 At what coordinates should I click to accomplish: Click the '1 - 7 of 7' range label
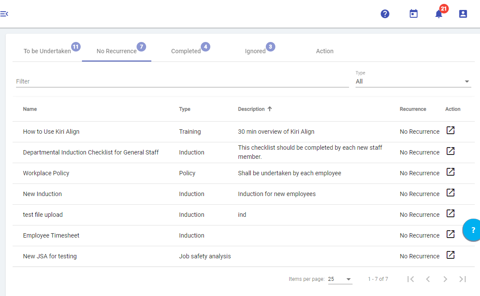pyautogui.click(x=378, y=279)
